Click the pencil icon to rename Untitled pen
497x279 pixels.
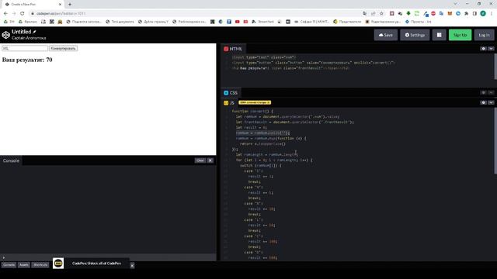tap(34, 32)
